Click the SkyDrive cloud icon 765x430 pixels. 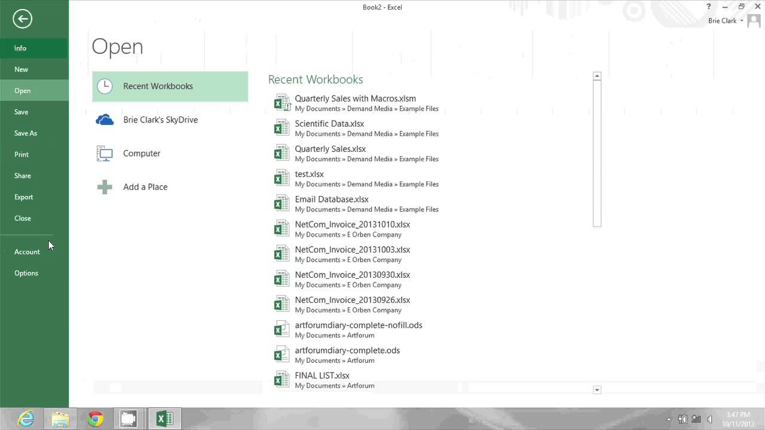(x=105, y=119)
